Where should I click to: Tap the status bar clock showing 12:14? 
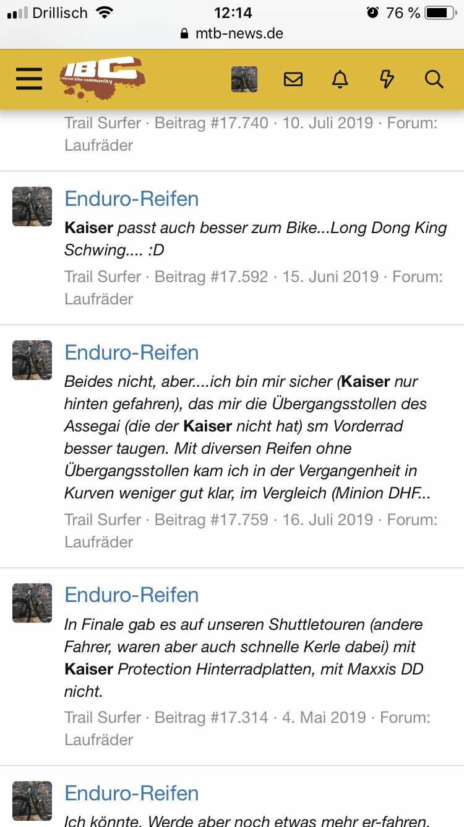233,12
